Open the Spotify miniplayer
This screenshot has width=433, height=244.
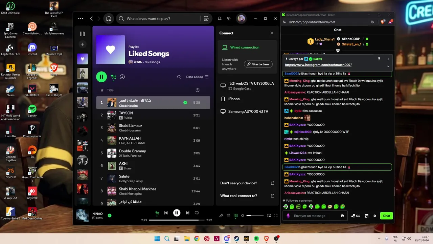pos(269,216)
